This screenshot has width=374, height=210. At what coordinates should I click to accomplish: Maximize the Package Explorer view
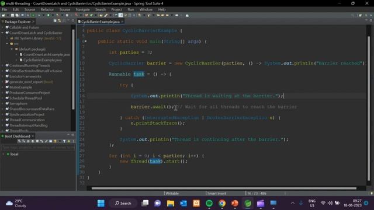coord(72,21)
